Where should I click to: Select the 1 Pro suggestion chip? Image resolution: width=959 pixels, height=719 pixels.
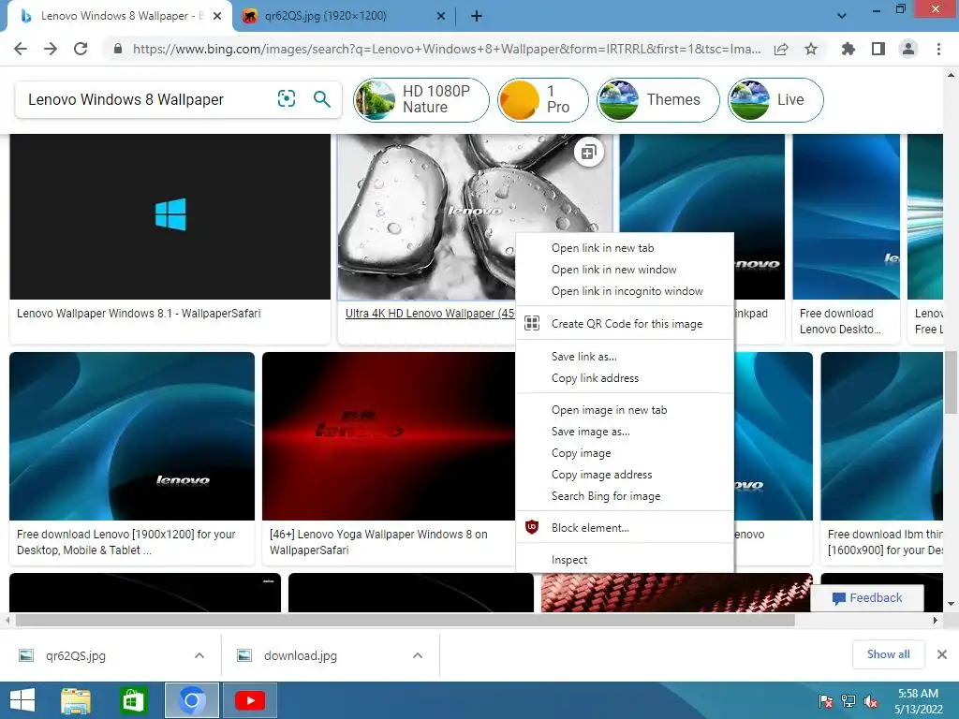(543, 99)
